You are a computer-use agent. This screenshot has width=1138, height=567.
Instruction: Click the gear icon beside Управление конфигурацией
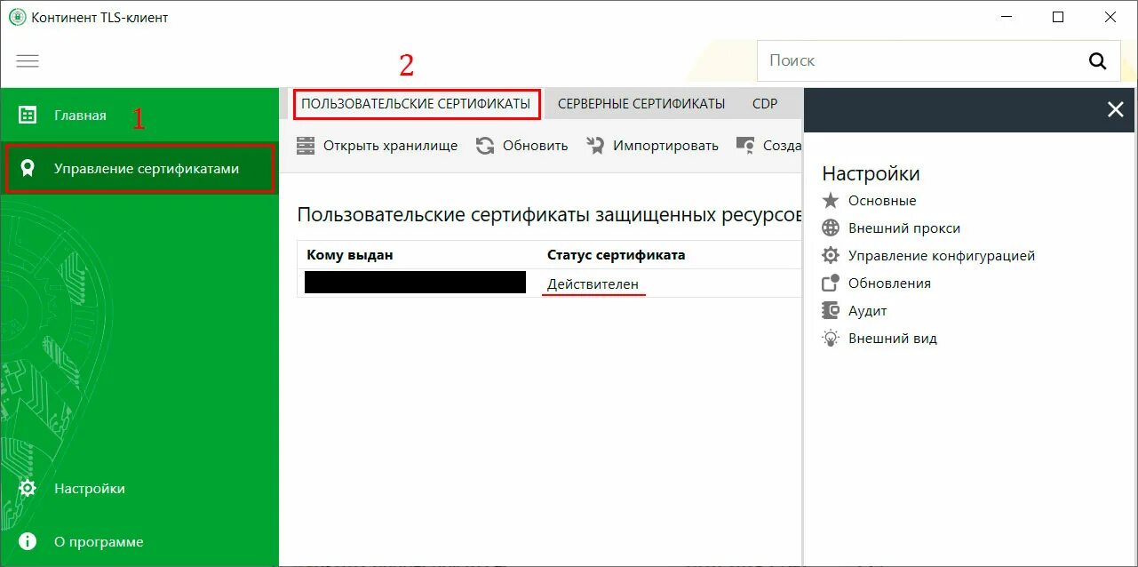pyautogui.click(x=831, y=255)
